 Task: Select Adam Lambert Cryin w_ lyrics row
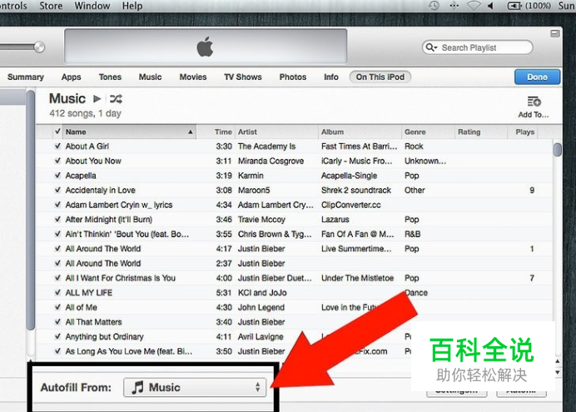coord(294,205)
